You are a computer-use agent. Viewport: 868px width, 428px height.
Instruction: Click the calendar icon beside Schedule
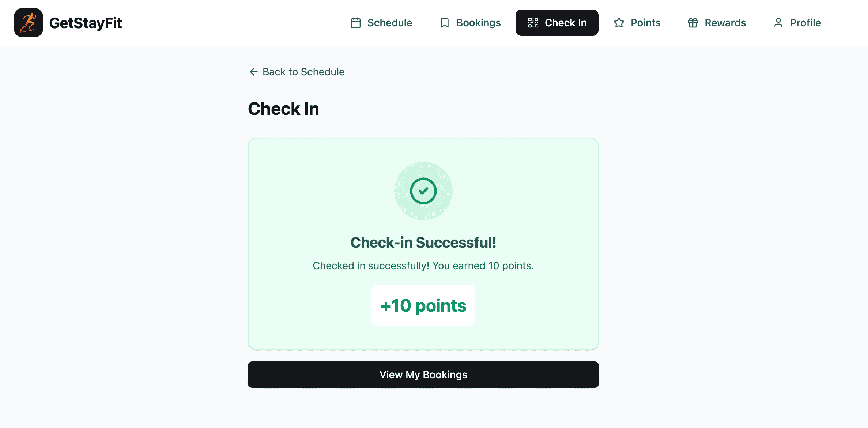[355, 23]
